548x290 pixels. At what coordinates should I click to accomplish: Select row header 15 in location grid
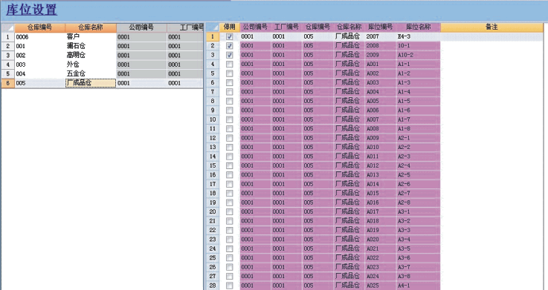click(x=213, y=165)
